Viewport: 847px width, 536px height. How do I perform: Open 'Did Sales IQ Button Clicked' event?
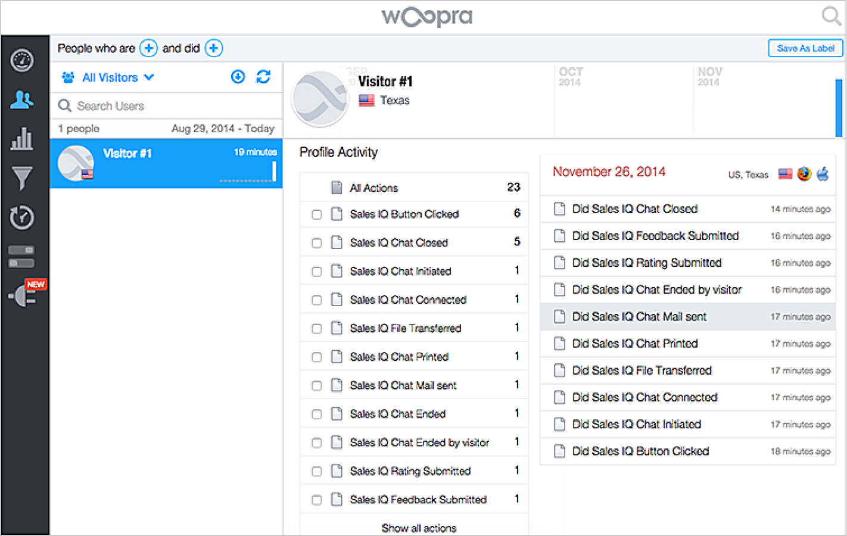(688, 451)
